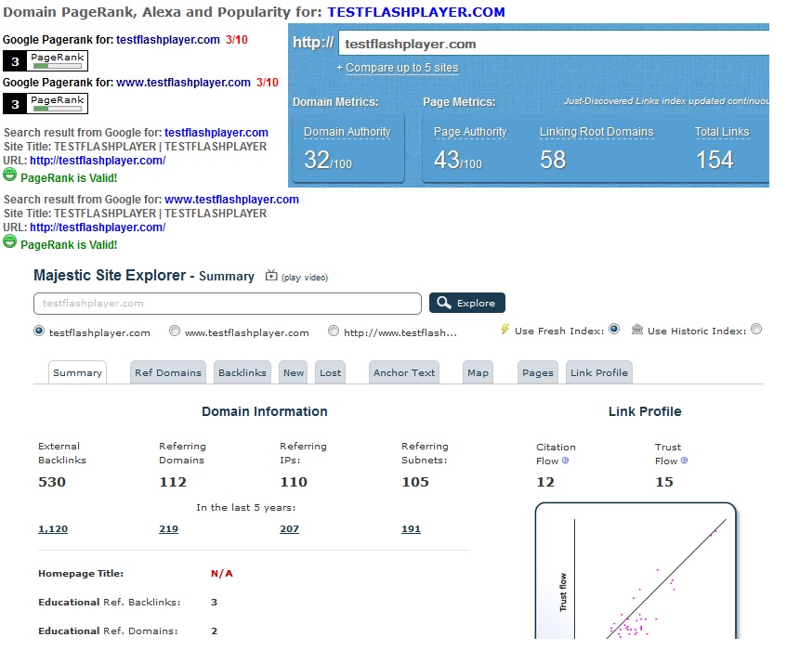Open the New tab
The image size is (786, 650).
coord(294,372)
